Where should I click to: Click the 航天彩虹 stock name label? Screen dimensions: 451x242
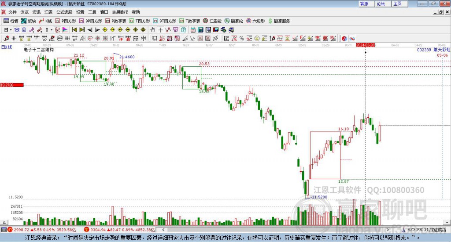pos(442,50)
